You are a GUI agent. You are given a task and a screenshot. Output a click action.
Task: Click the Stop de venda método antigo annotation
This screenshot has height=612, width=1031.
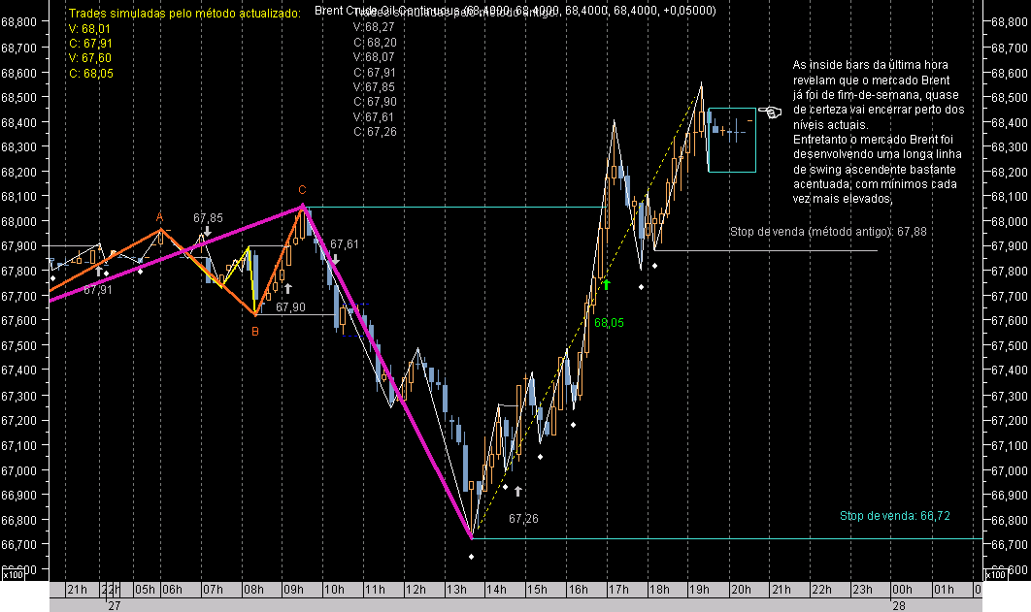point(826,232)
